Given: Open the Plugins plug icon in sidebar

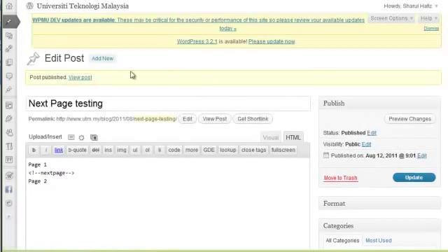Looking at the screenshot, I should click(9, 119).
